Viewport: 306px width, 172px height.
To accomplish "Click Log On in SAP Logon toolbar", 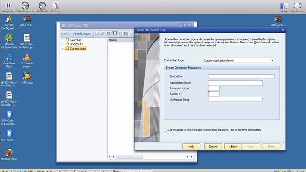I will tap(65, 34).
